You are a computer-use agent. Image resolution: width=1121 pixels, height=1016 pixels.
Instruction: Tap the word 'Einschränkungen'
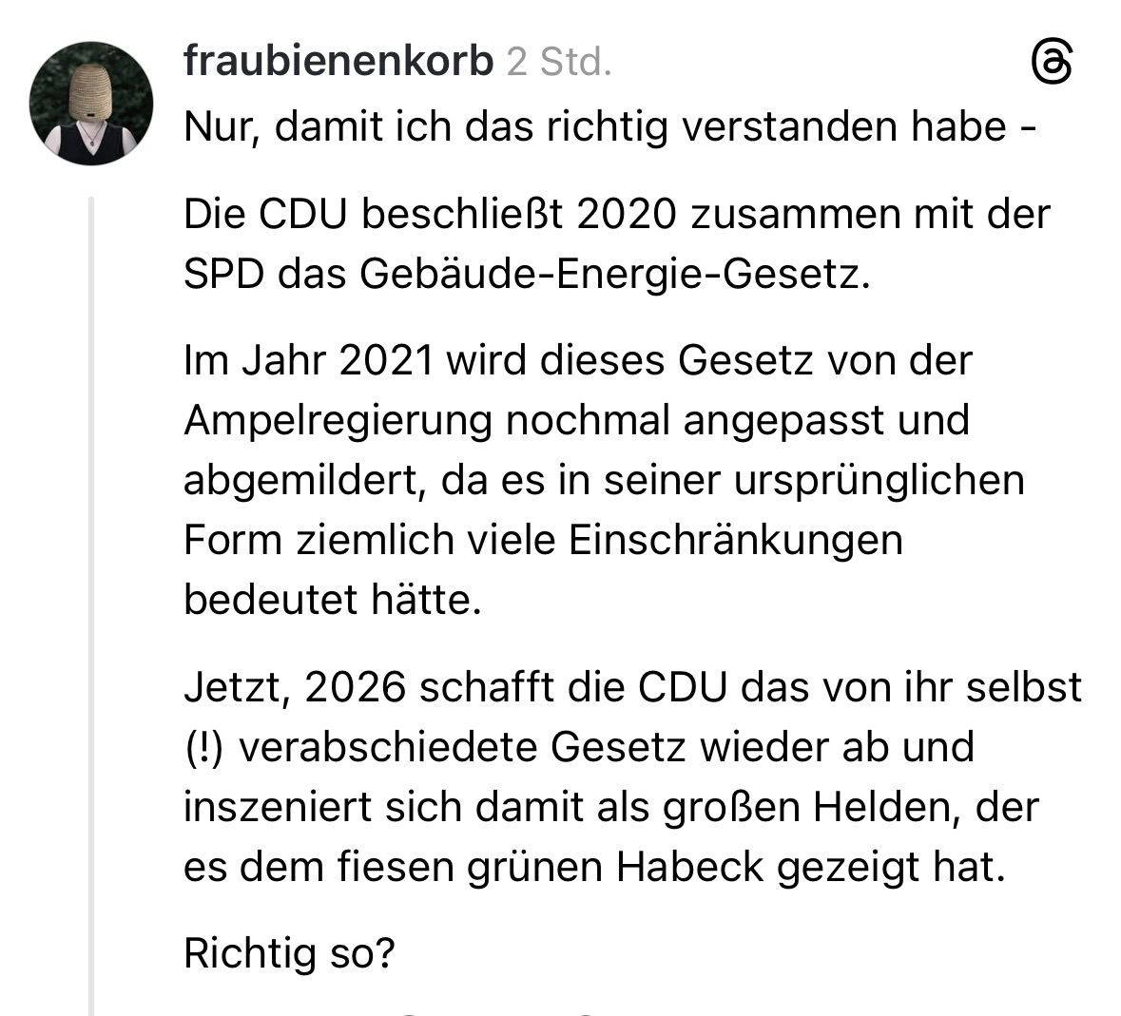point(735,540)
